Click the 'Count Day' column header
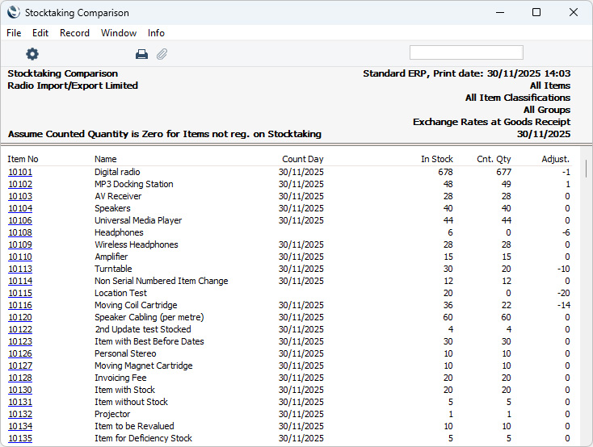593x447 pixels. click(x=302, y=159)
